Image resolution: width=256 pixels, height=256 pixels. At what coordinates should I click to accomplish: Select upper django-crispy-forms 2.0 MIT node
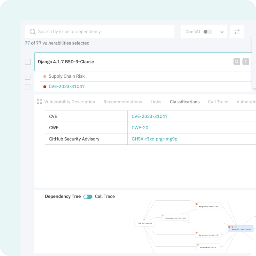(x=208, y=206)
